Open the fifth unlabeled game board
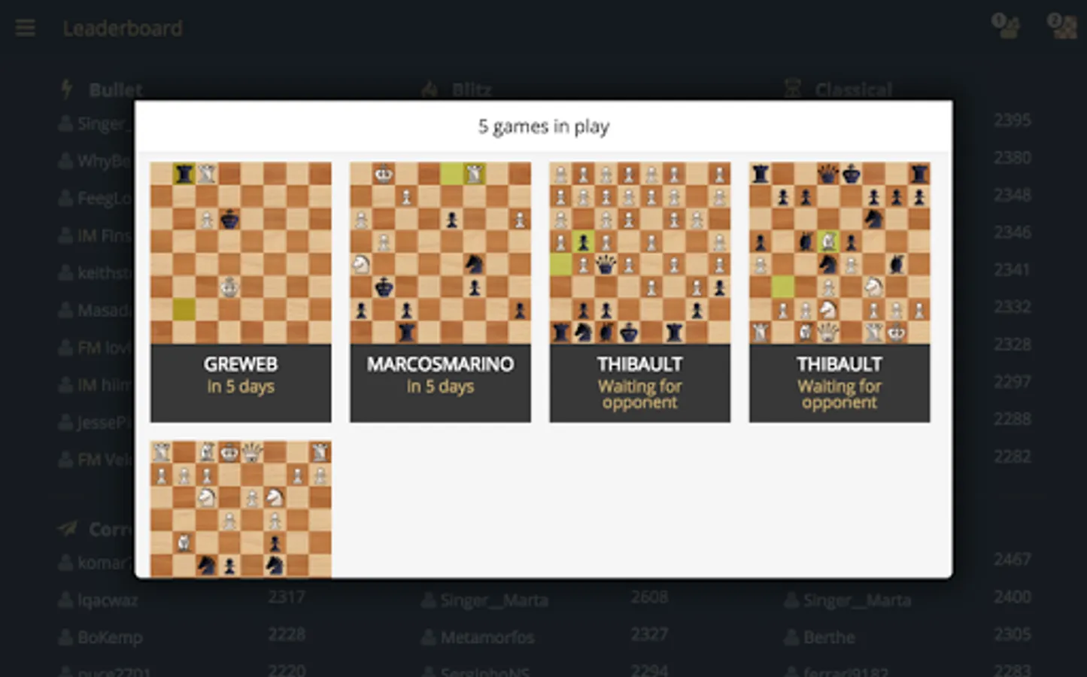This screenshot has height=677, width=1087. 241,509
